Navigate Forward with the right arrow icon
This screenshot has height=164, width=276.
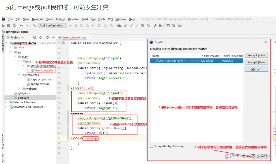(27, 25)
